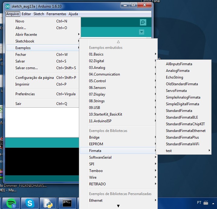Click the PT language indicator
The height and width of the screenshot is (209, 217).
(199, 202)
